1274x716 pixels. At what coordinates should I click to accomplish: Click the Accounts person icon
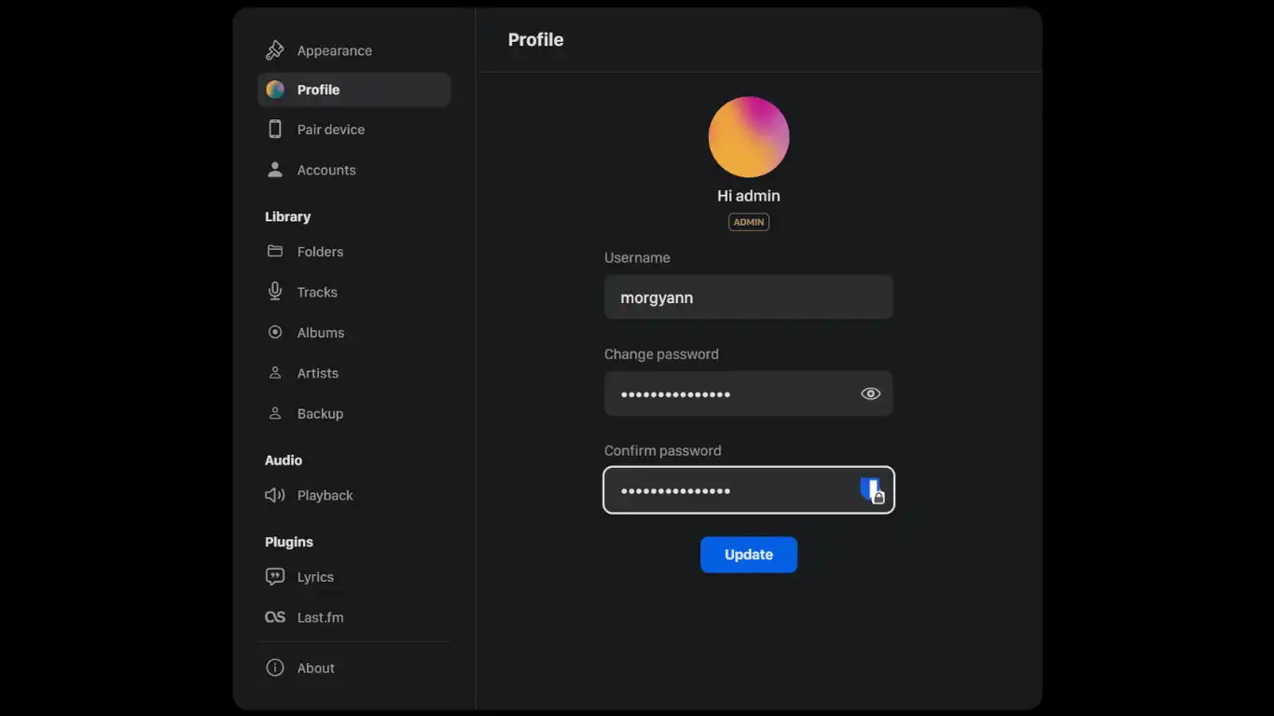click(x=274, y=170)
